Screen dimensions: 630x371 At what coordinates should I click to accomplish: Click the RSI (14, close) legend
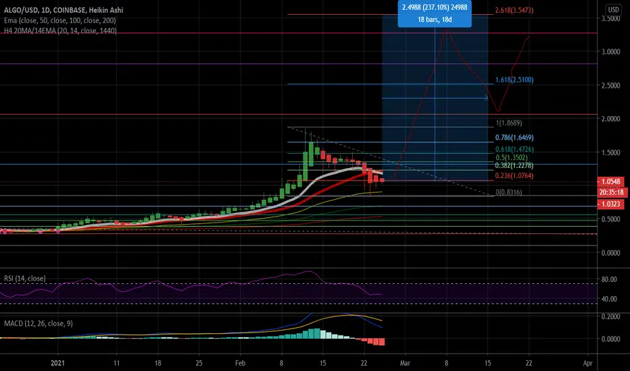click(x=24, y=279)
